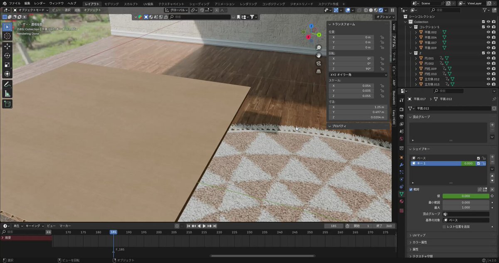The height and width of the screenshot is (263, 499).
Task: Select the Rotate tool in toolbar
Action: coord(7,55)
